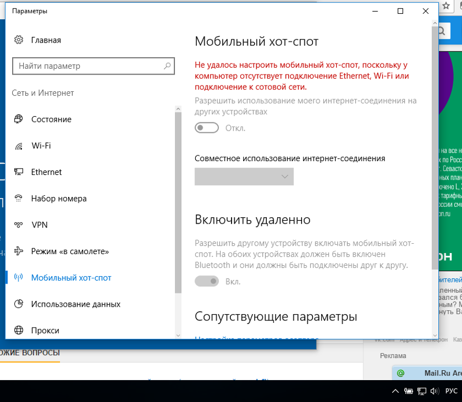Click the Ethernet monitor icon in sidebar
Viewport: 462px width, 402px height.
[x=18, y=172]
